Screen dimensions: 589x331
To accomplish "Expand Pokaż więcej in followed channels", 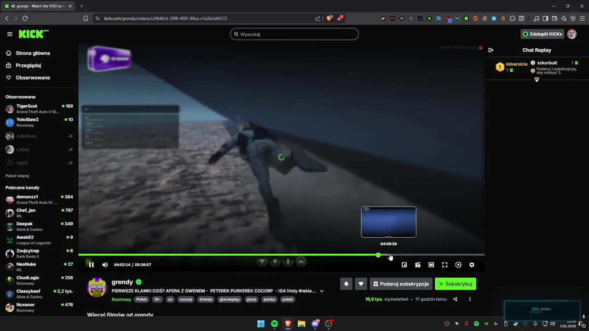I will (17, 176).
